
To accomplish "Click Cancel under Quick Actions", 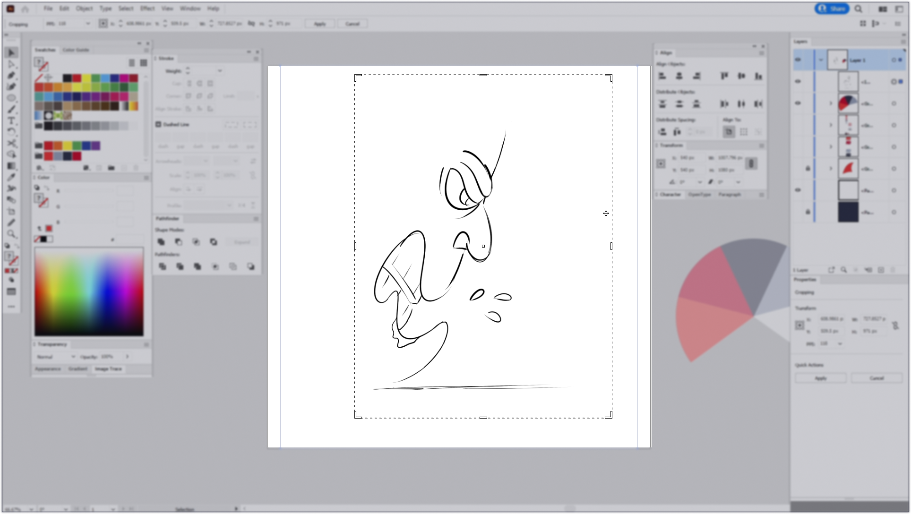I will (877, 378).
